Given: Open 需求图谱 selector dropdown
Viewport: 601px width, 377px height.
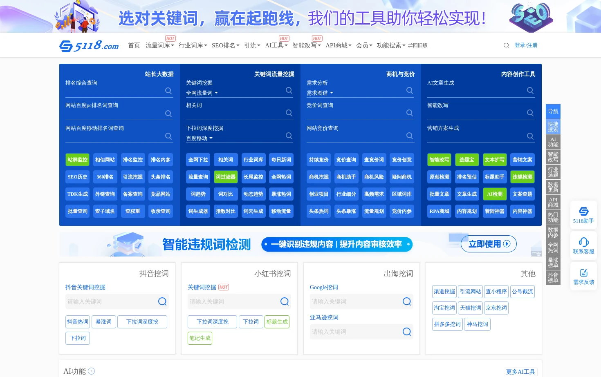Looking at the screenshot, I should tap(320, 93).
